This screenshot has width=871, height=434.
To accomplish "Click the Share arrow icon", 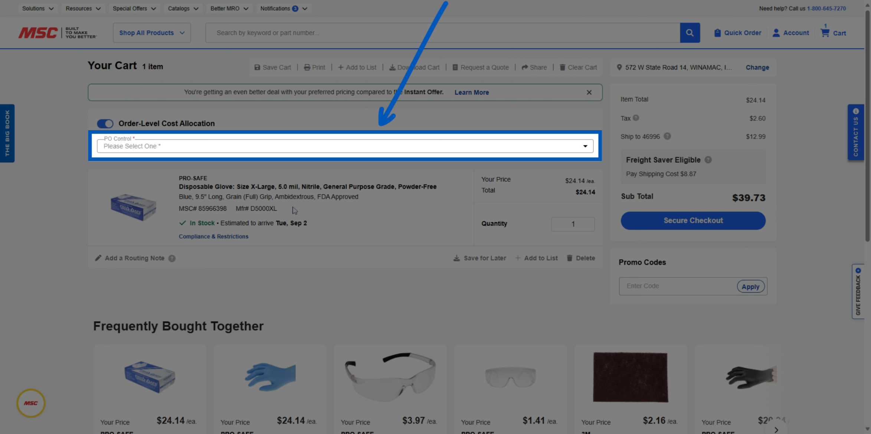I will [x=525, y=68].
